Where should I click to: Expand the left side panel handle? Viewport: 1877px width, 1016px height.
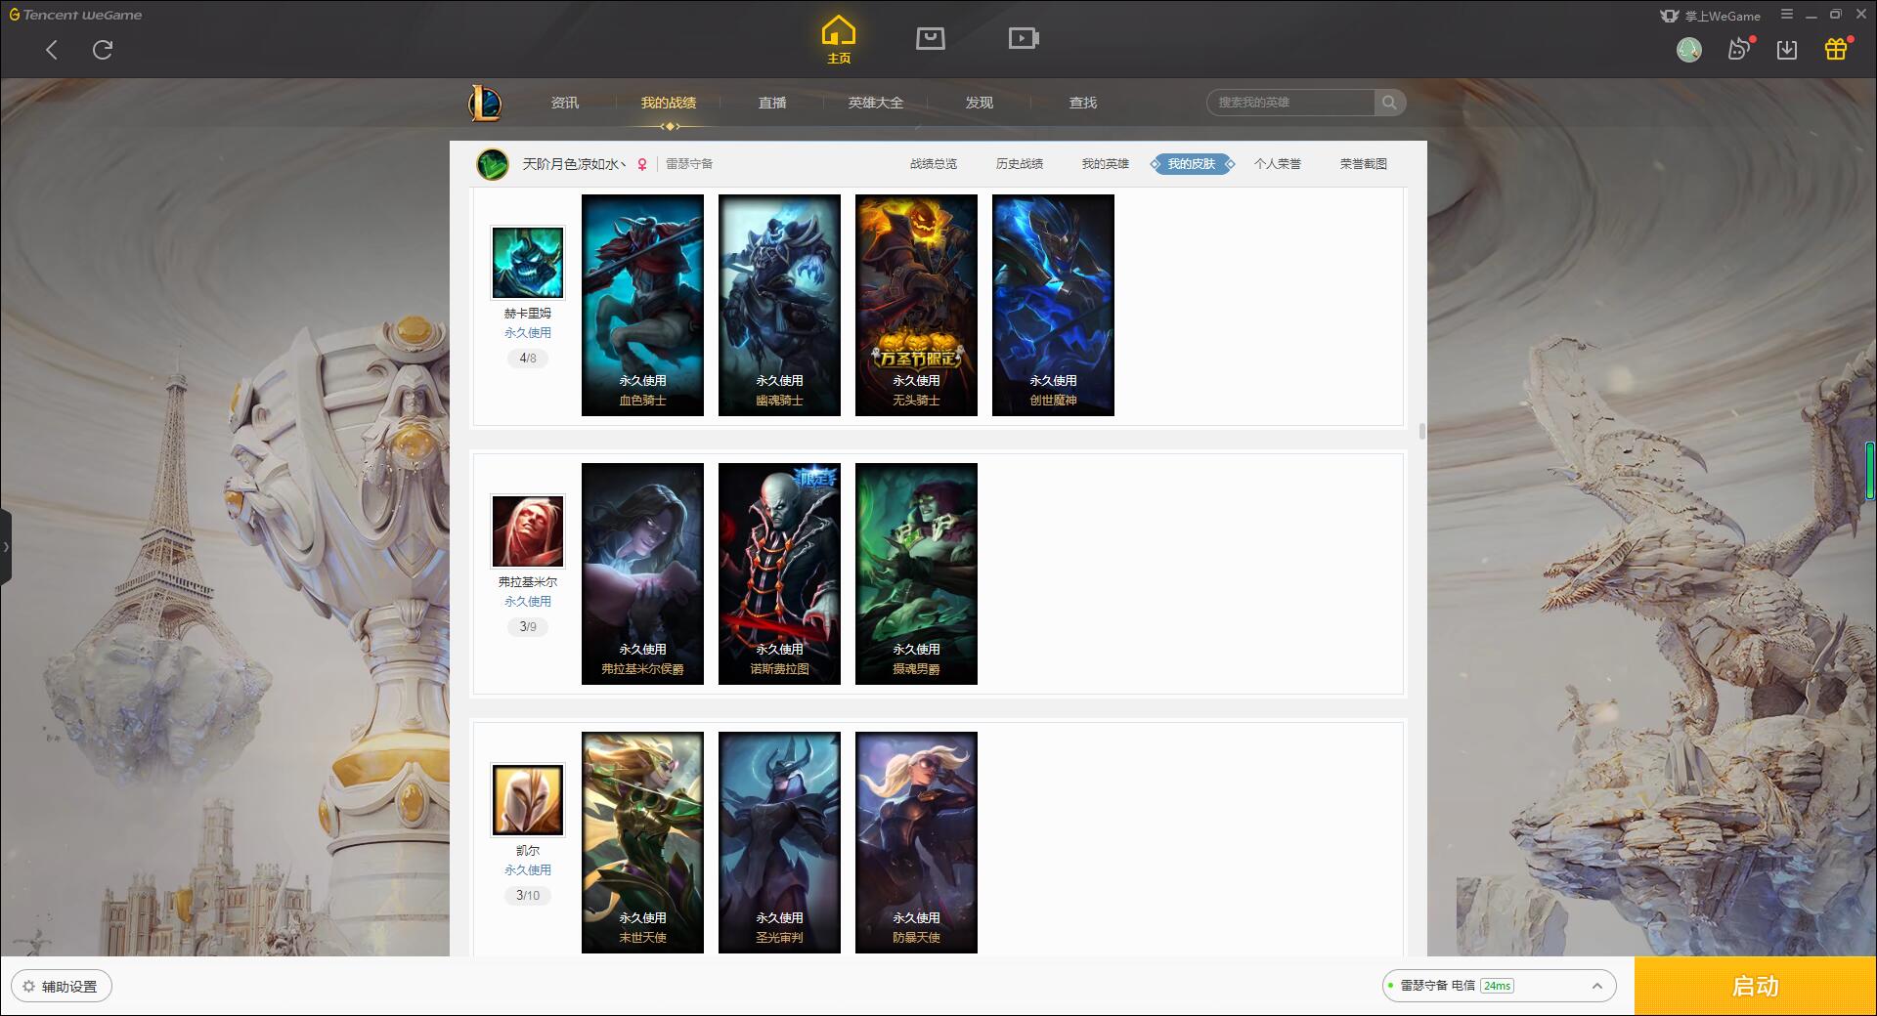(6, 547)
